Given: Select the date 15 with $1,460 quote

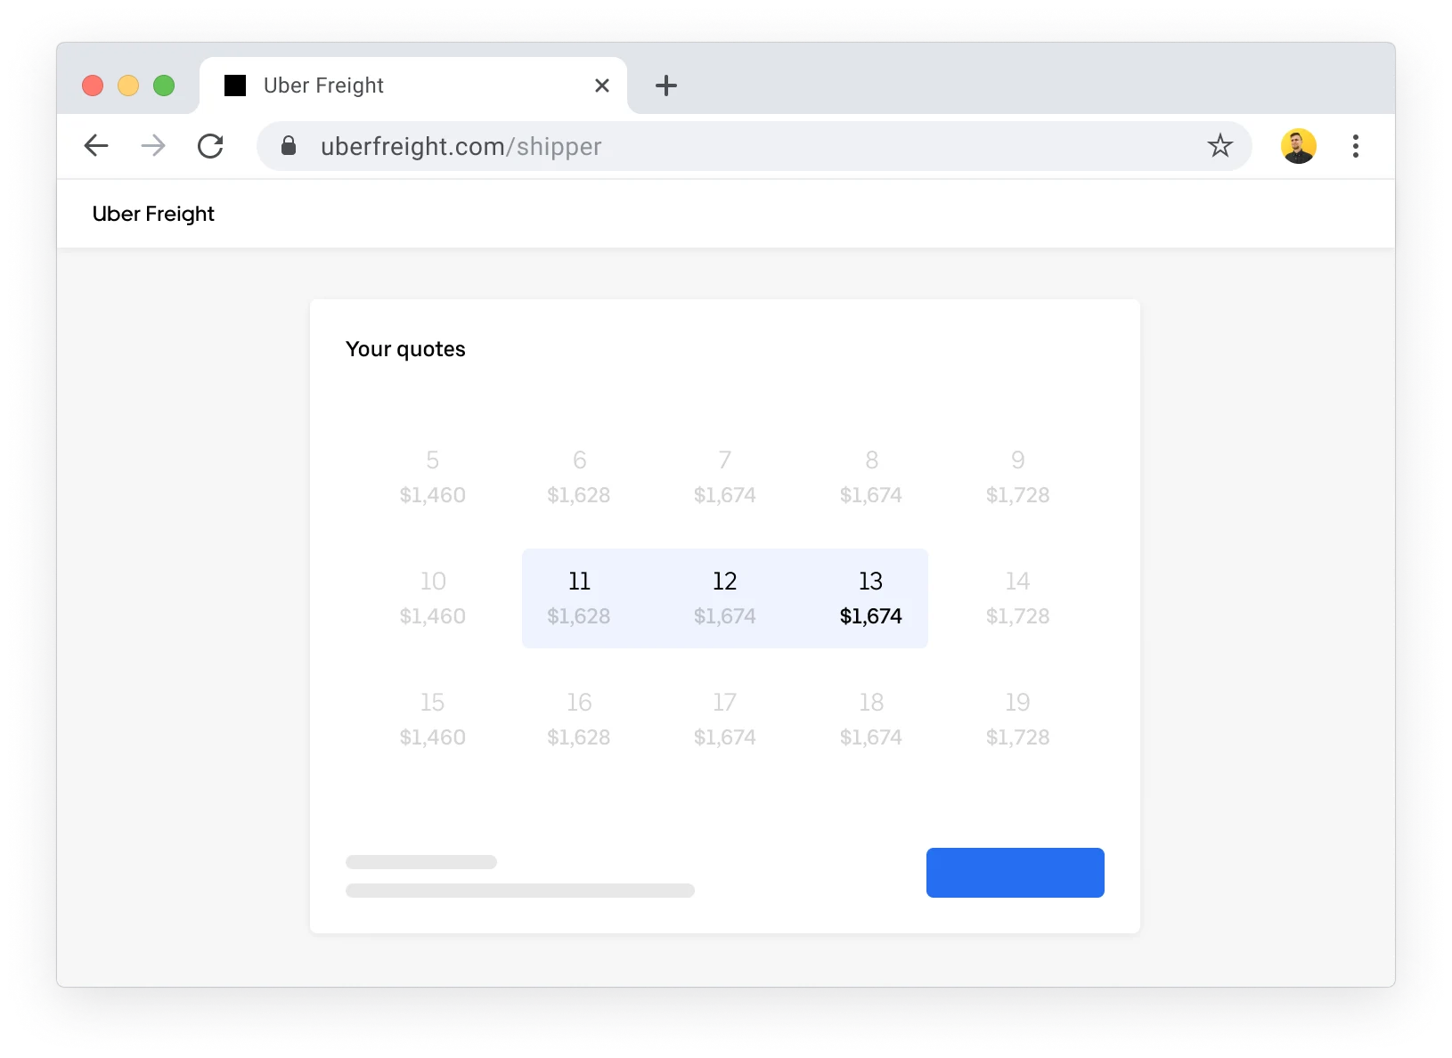Looking at the screenshot, I should click(432, 719).
